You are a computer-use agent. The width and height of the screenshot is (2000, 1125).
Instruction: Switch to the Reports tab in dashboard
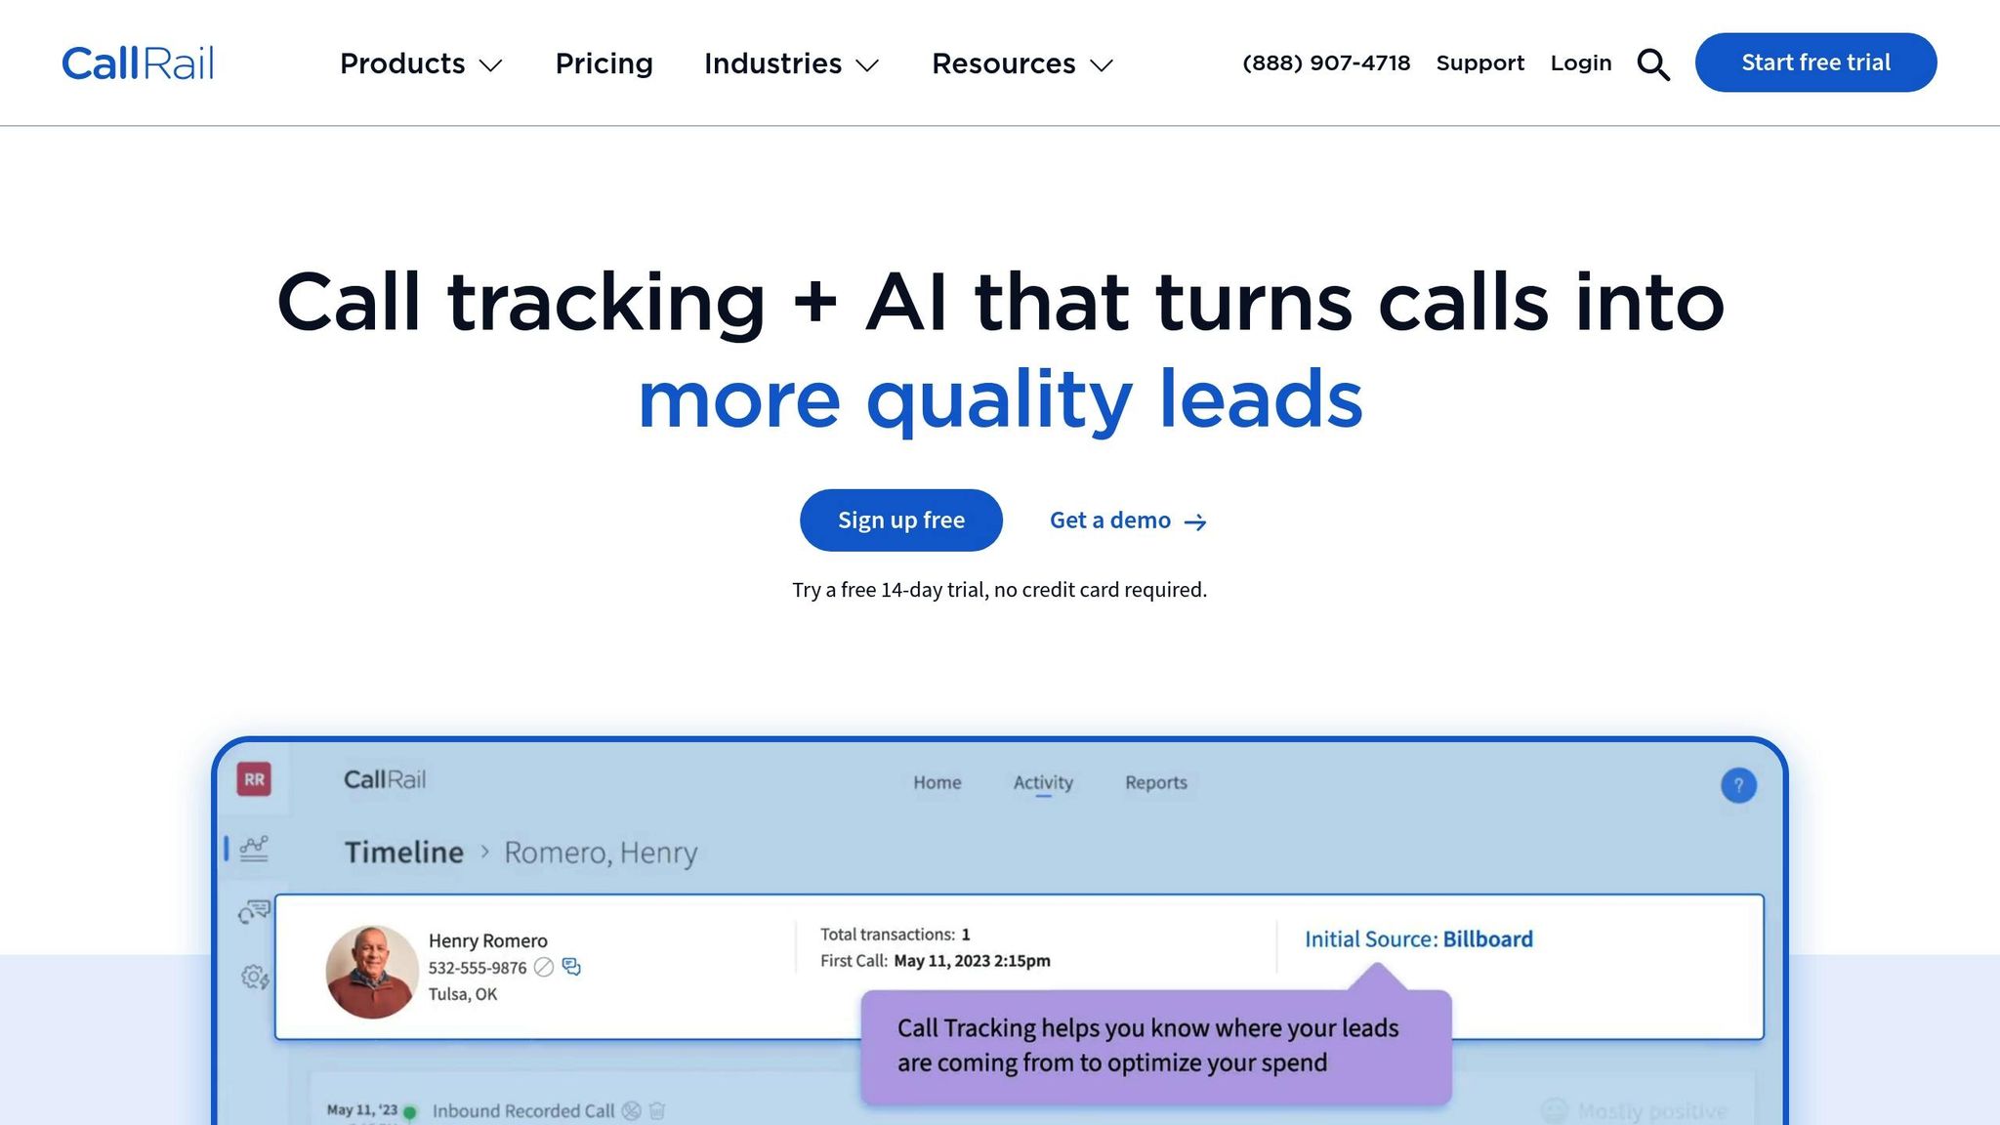pos(1156,782)
